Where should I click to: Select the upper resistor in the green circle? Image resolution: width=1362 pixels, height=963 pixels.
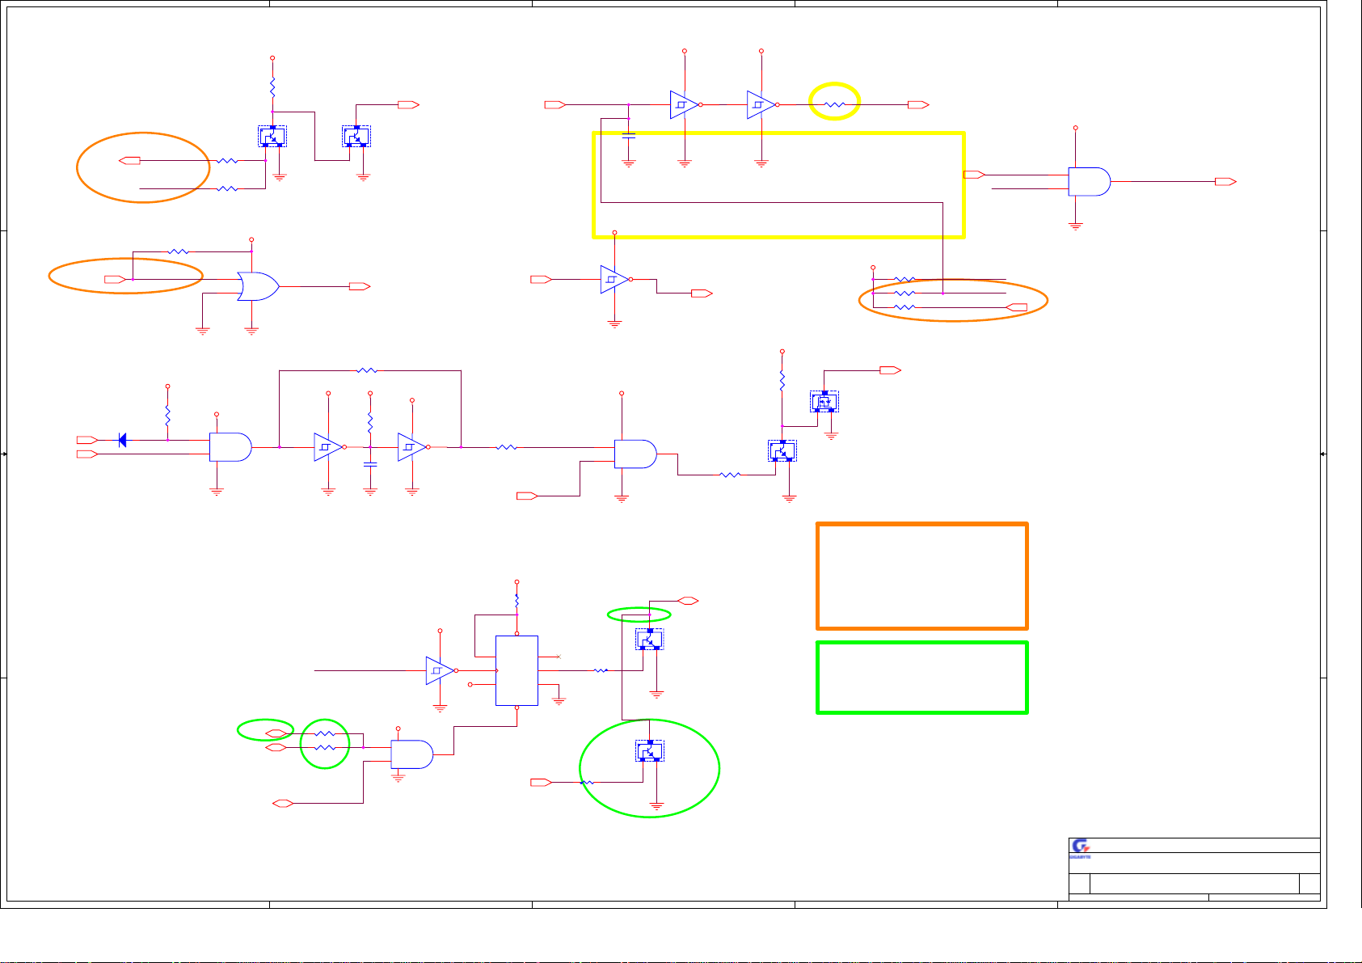click(x=325, y=733)
